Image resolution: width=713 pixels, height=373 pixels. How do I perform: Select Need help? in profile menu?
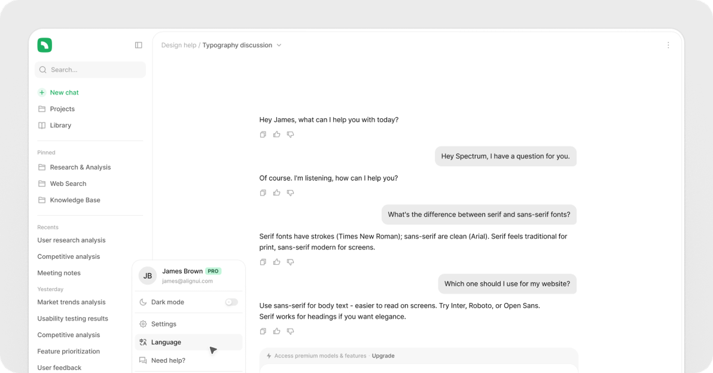pos(167,360)
